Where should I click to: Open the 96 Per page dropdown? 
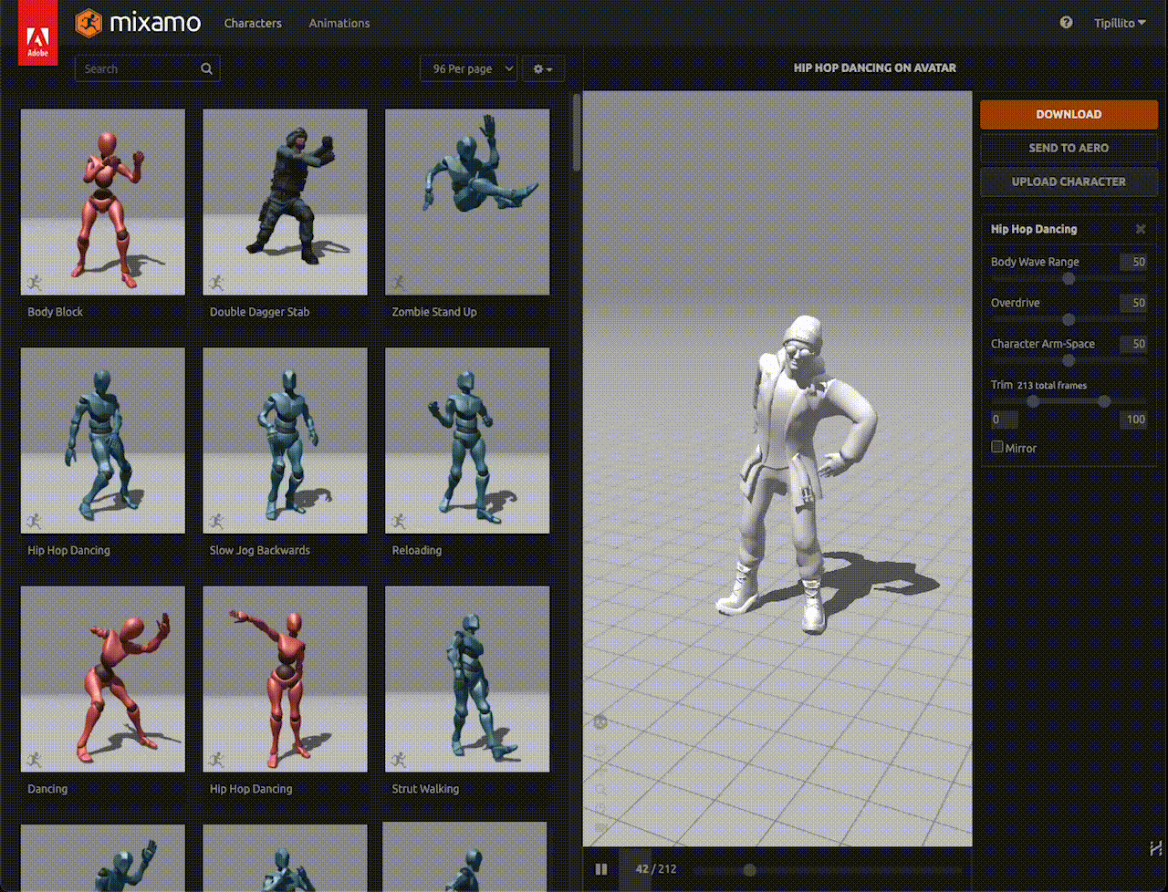coord(468,68)
